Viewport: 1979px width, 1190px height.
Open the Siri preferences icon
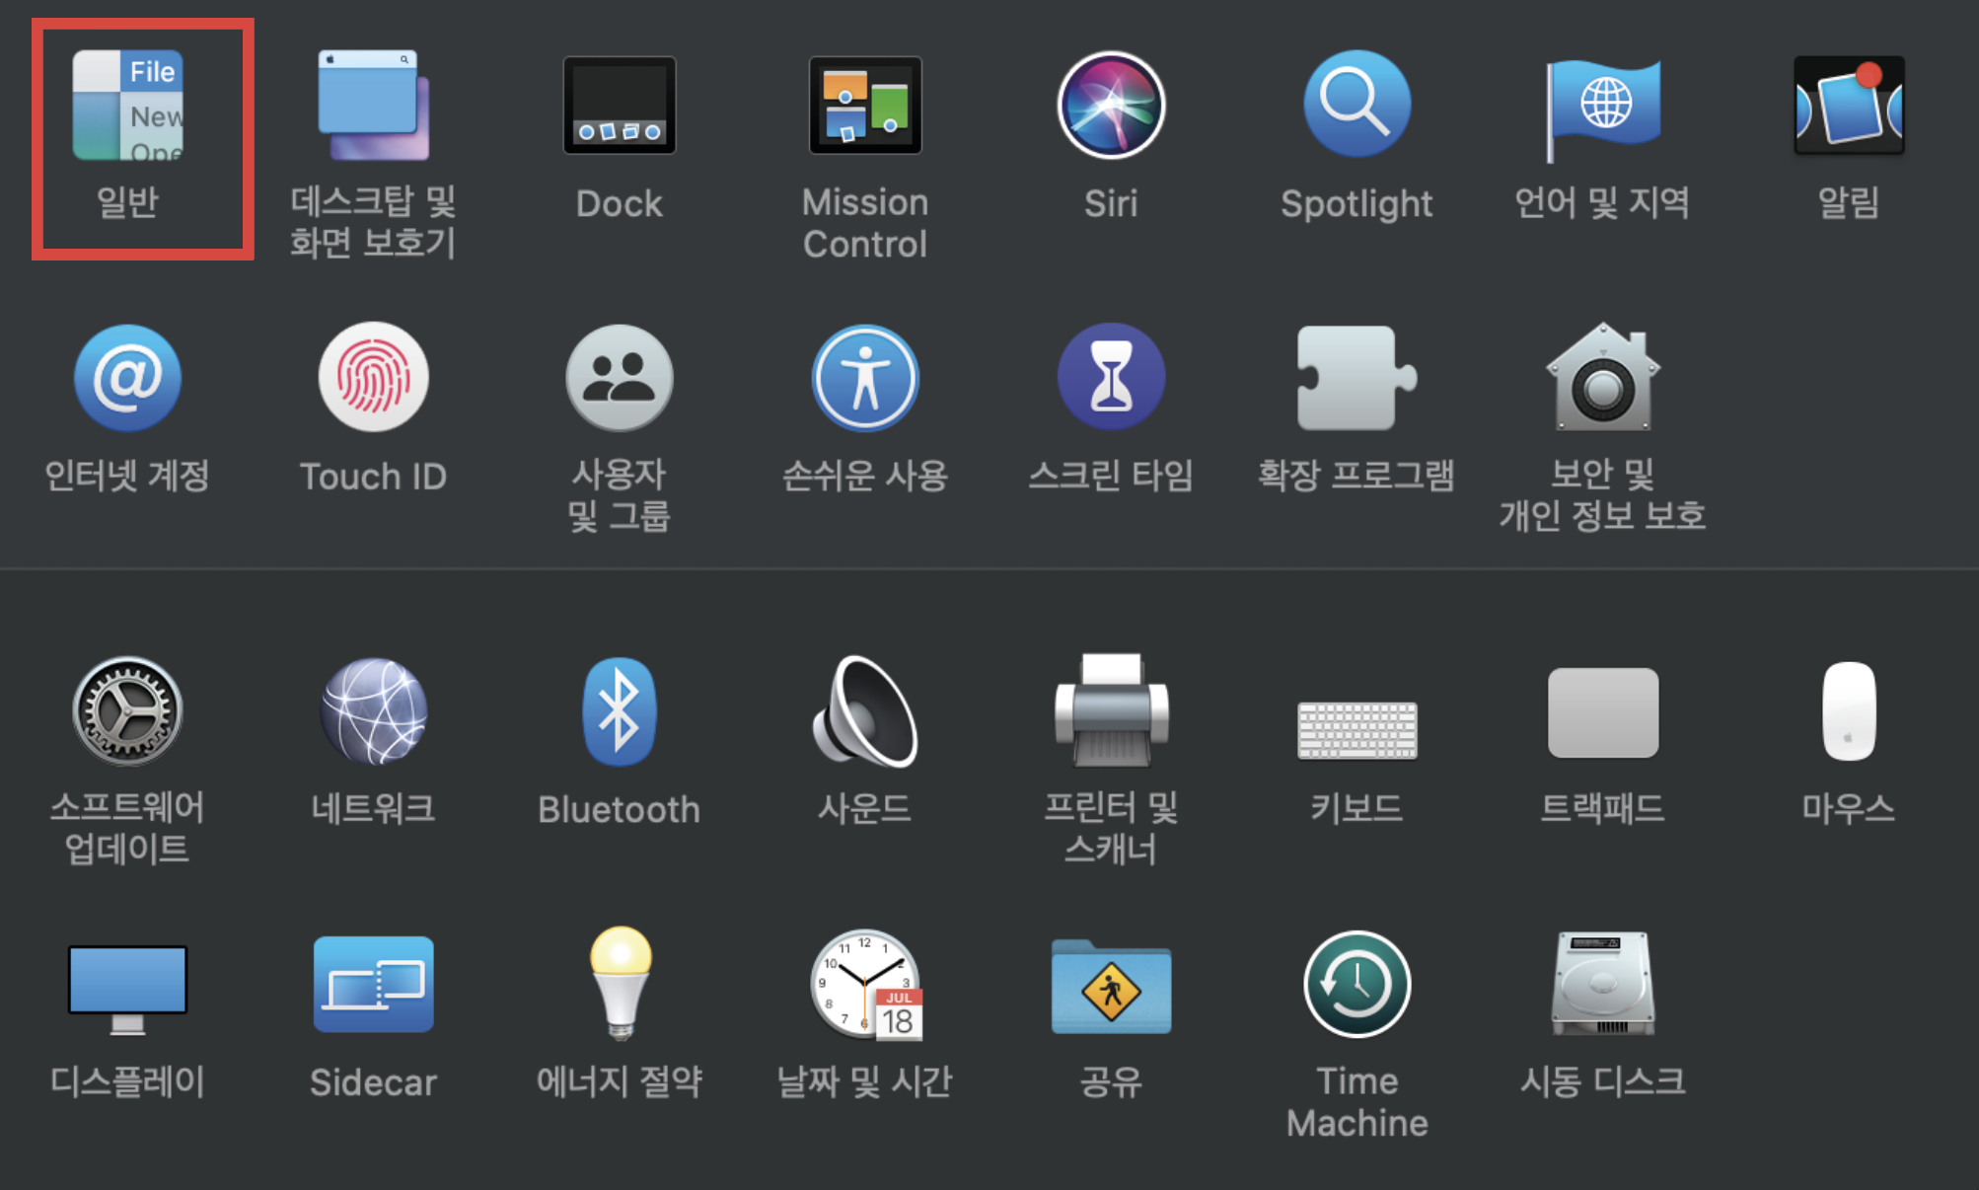(x=1111, y=106)
